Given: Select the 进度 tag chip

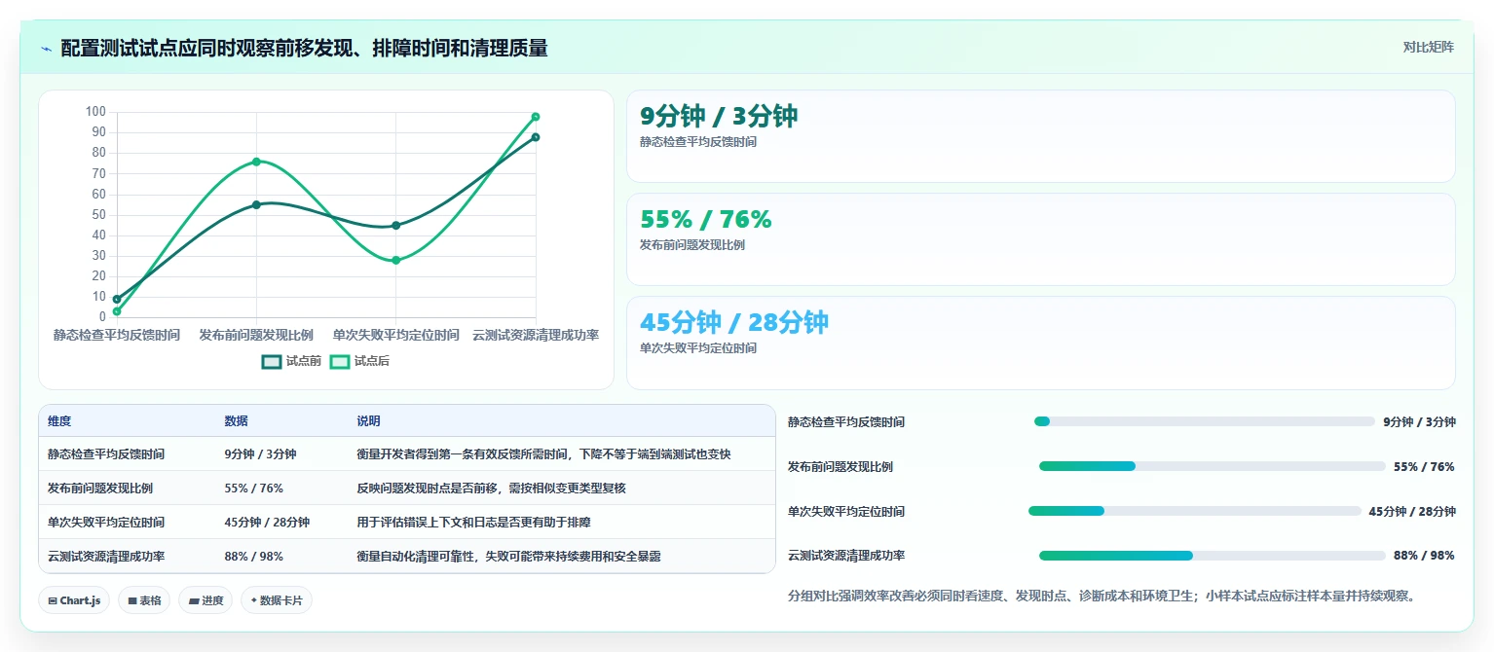Looking at the screenshot, I should 205,600.
